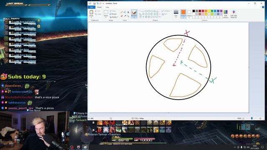Click the Cut command
This screenshot has width=267, height=150.
(97, 11)
